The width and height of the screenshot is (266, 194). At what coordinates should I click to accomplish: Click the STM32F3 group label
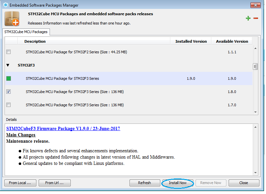26,65
